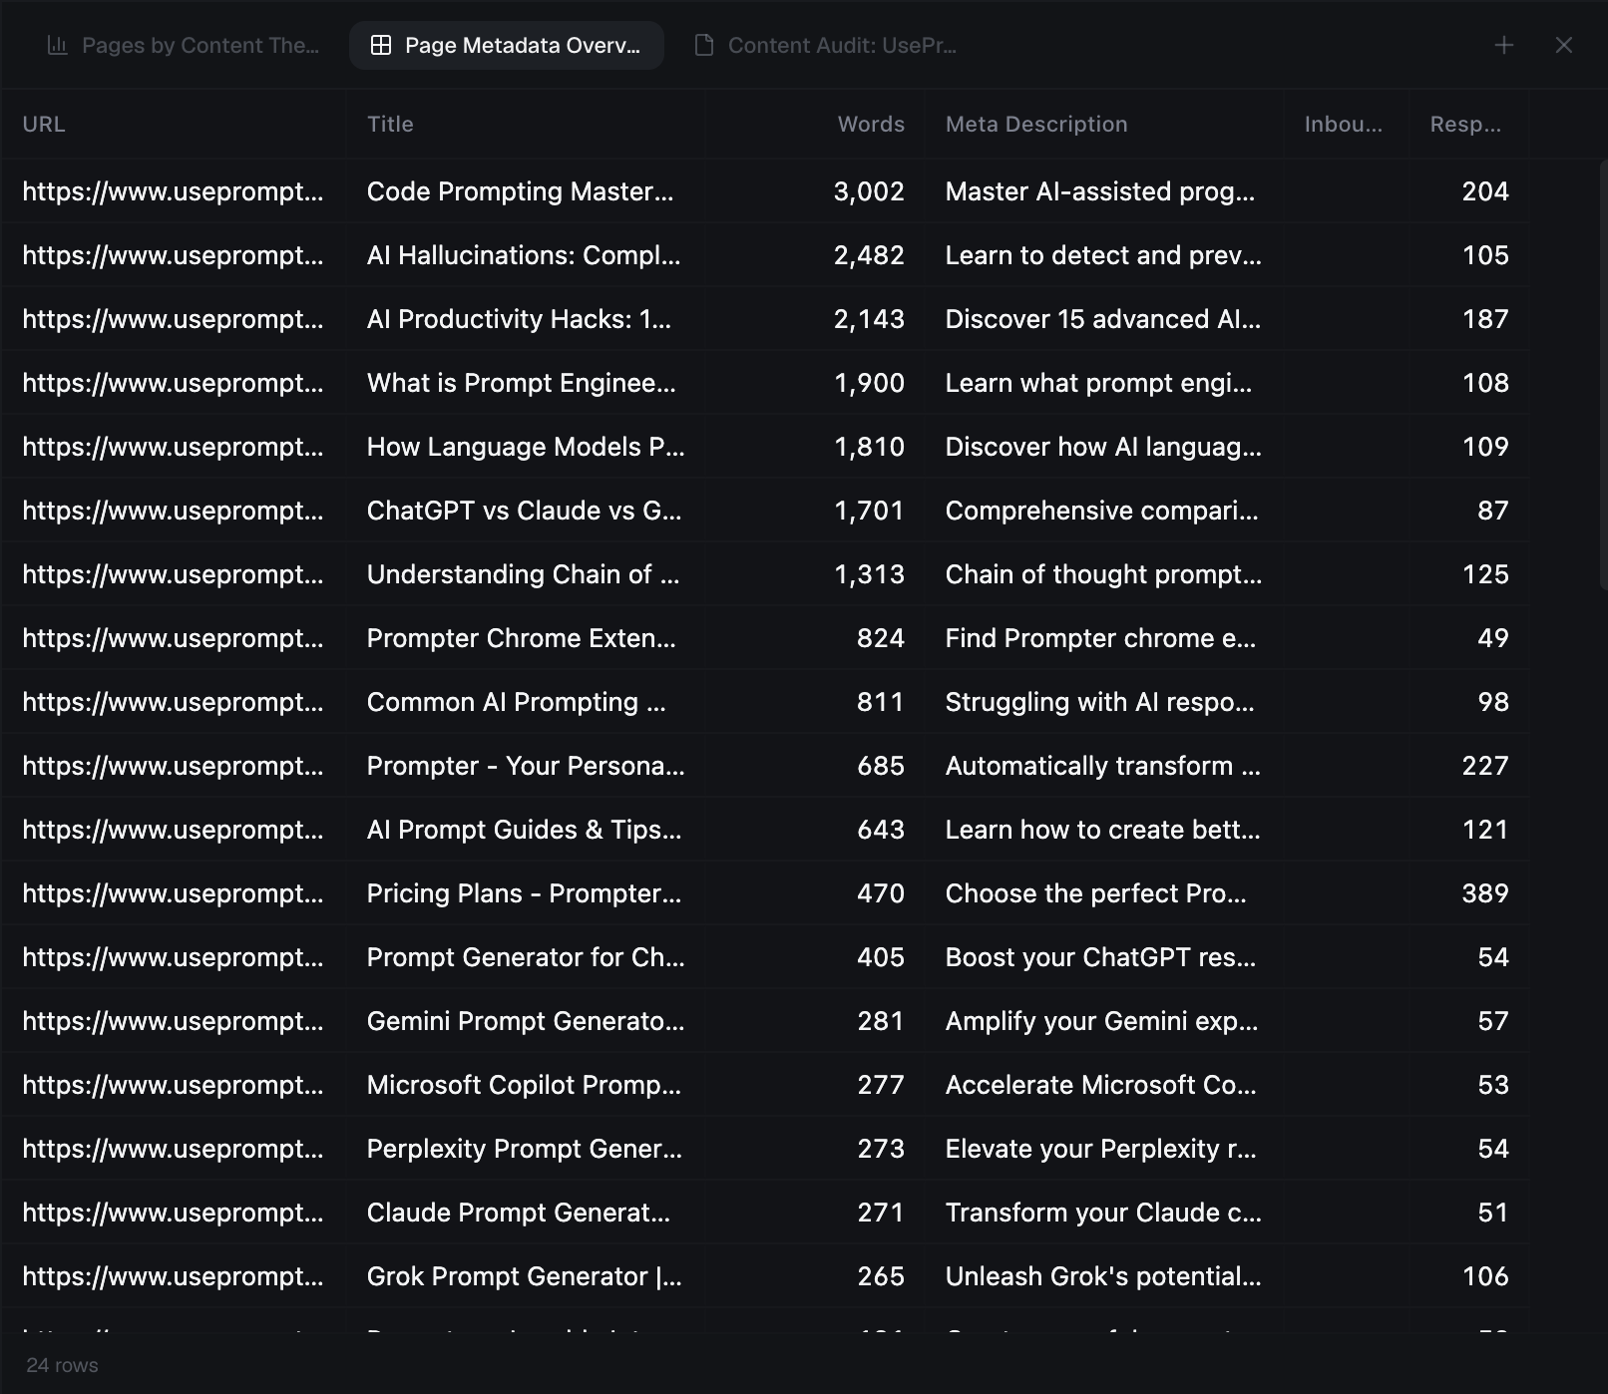Switch to Page Metadata Overview tab
The image size is (1608, 1394).
[x=506, y=45]
